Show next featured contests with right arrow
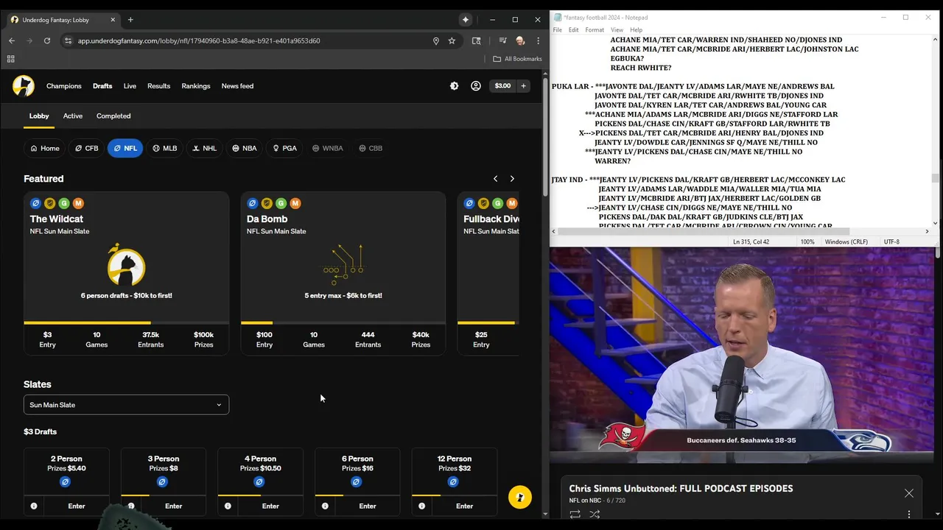 (x=512, y=179)
